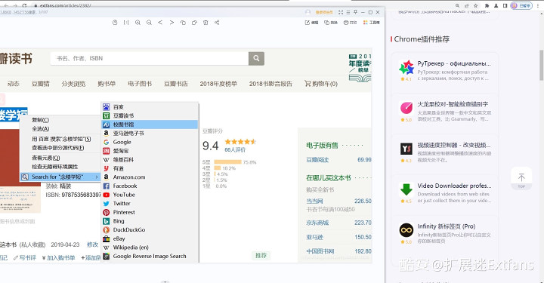Click the browser bookmark star icon
Image resolution: width=544 pixels, height=283 pixels.
tap(476, 5)
